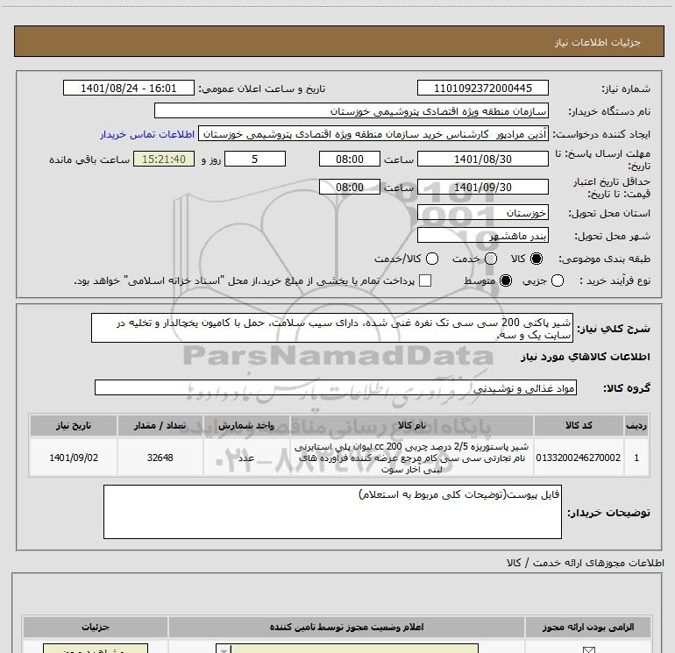Click the اطلاعات مجوزهای ارائه خدمت / کالا heading

click(x=585, y=563)
